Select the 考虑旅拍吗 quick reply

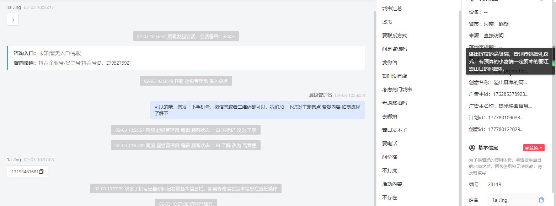(395, 103)
